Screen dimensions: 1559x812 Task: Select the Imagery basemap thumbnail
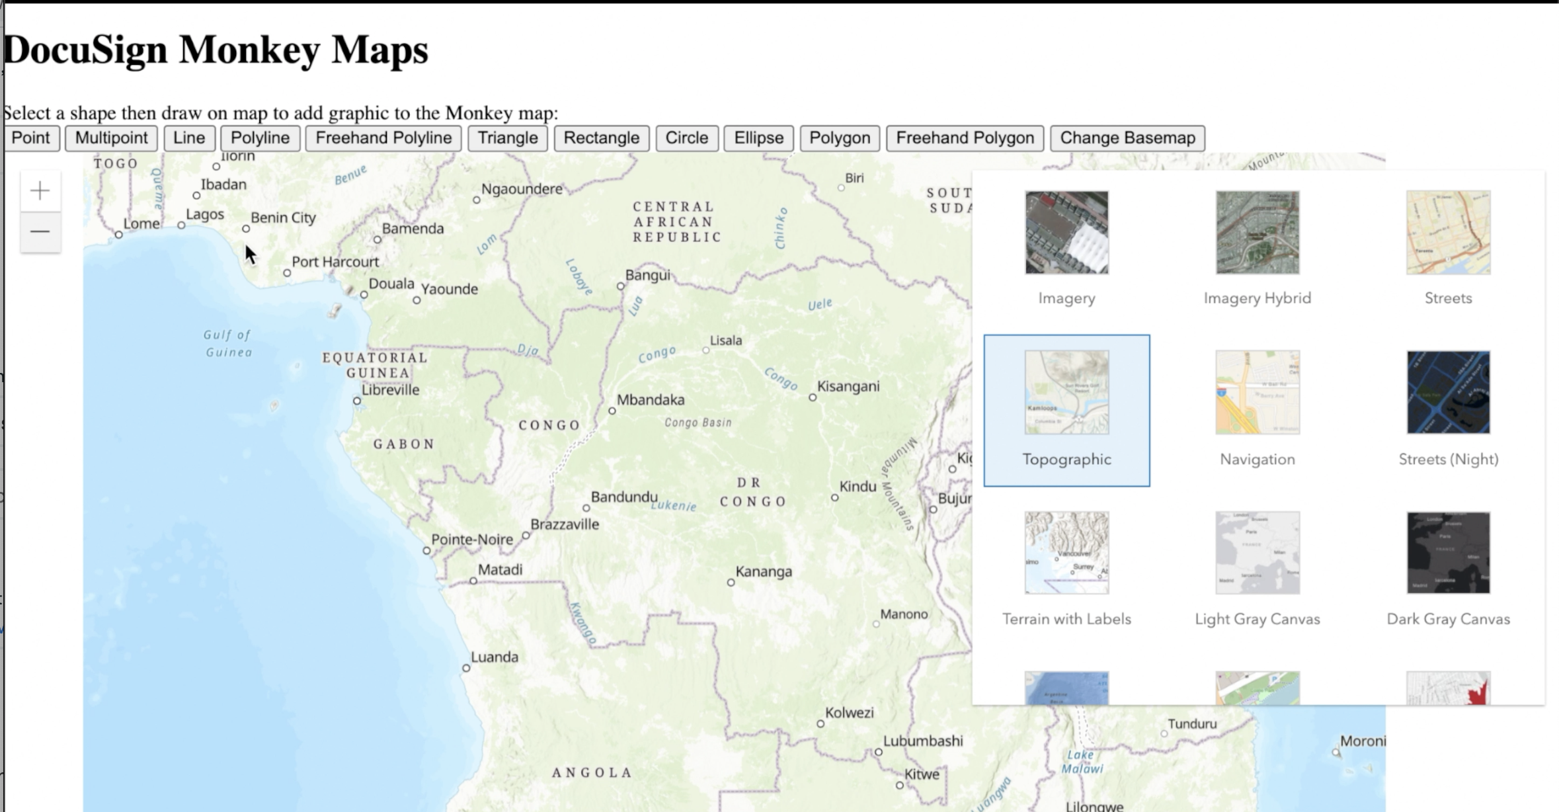tap(1066, 233)
